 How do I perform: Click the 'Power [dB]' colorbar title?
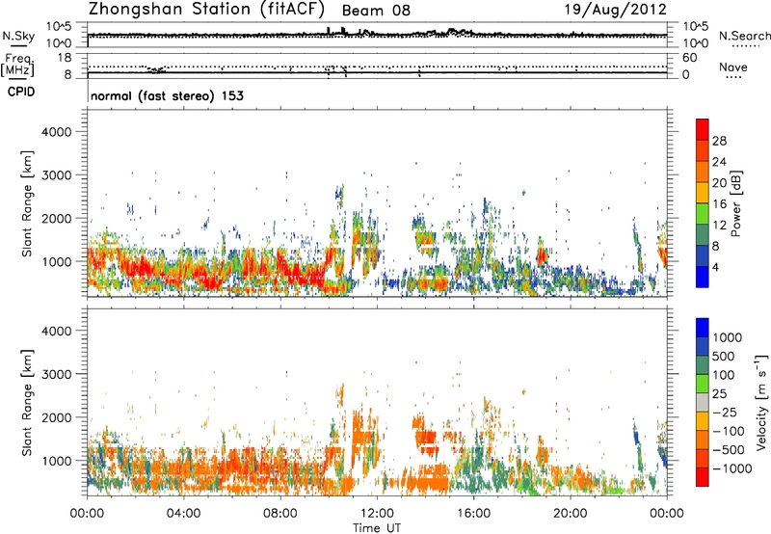(x=736, y=203)
